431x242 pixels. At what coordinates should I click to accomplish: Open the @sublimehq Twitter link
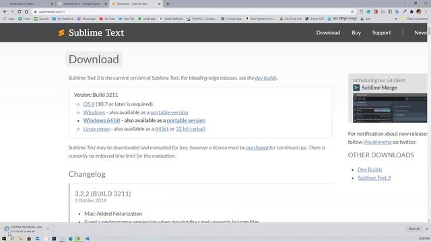[x=377, y=142]
